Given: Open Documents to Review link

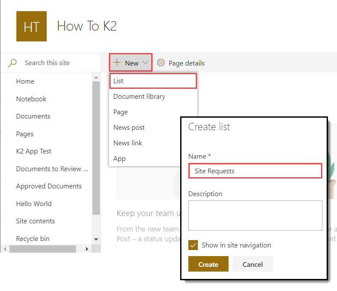Looking at the screenshot, I should [52, 169].
